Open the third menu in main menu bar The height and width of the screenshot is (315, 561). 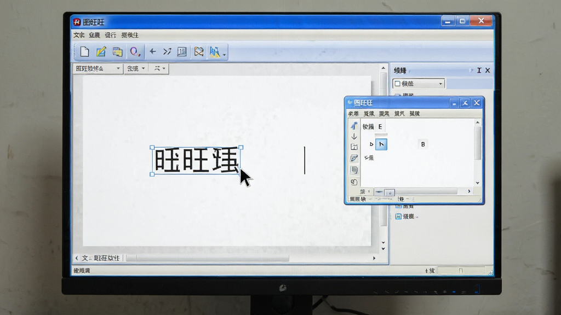coord(111,35)
